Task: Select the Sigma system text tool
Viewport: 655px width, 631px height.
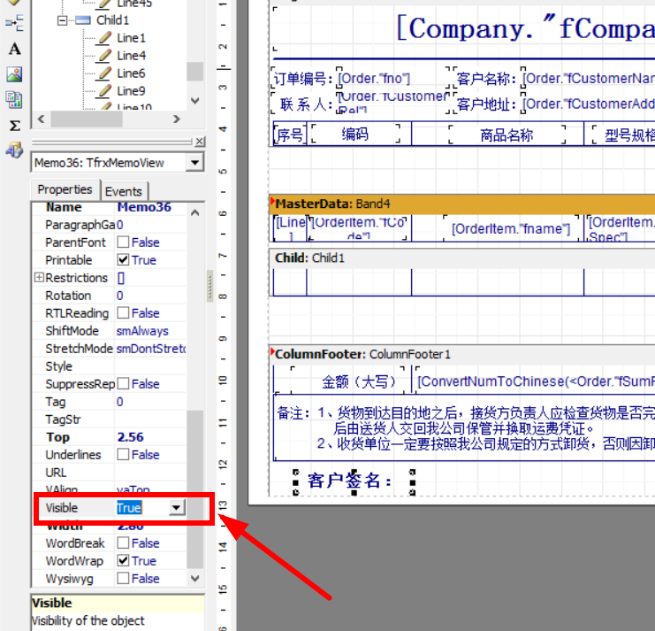Action: [15, 126]
